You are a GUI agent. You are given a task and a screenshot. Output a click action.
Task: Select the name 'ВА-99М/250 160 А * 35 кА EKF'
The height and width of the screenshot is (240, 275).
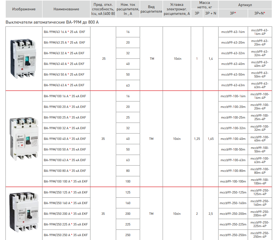[x=66, y=203]
